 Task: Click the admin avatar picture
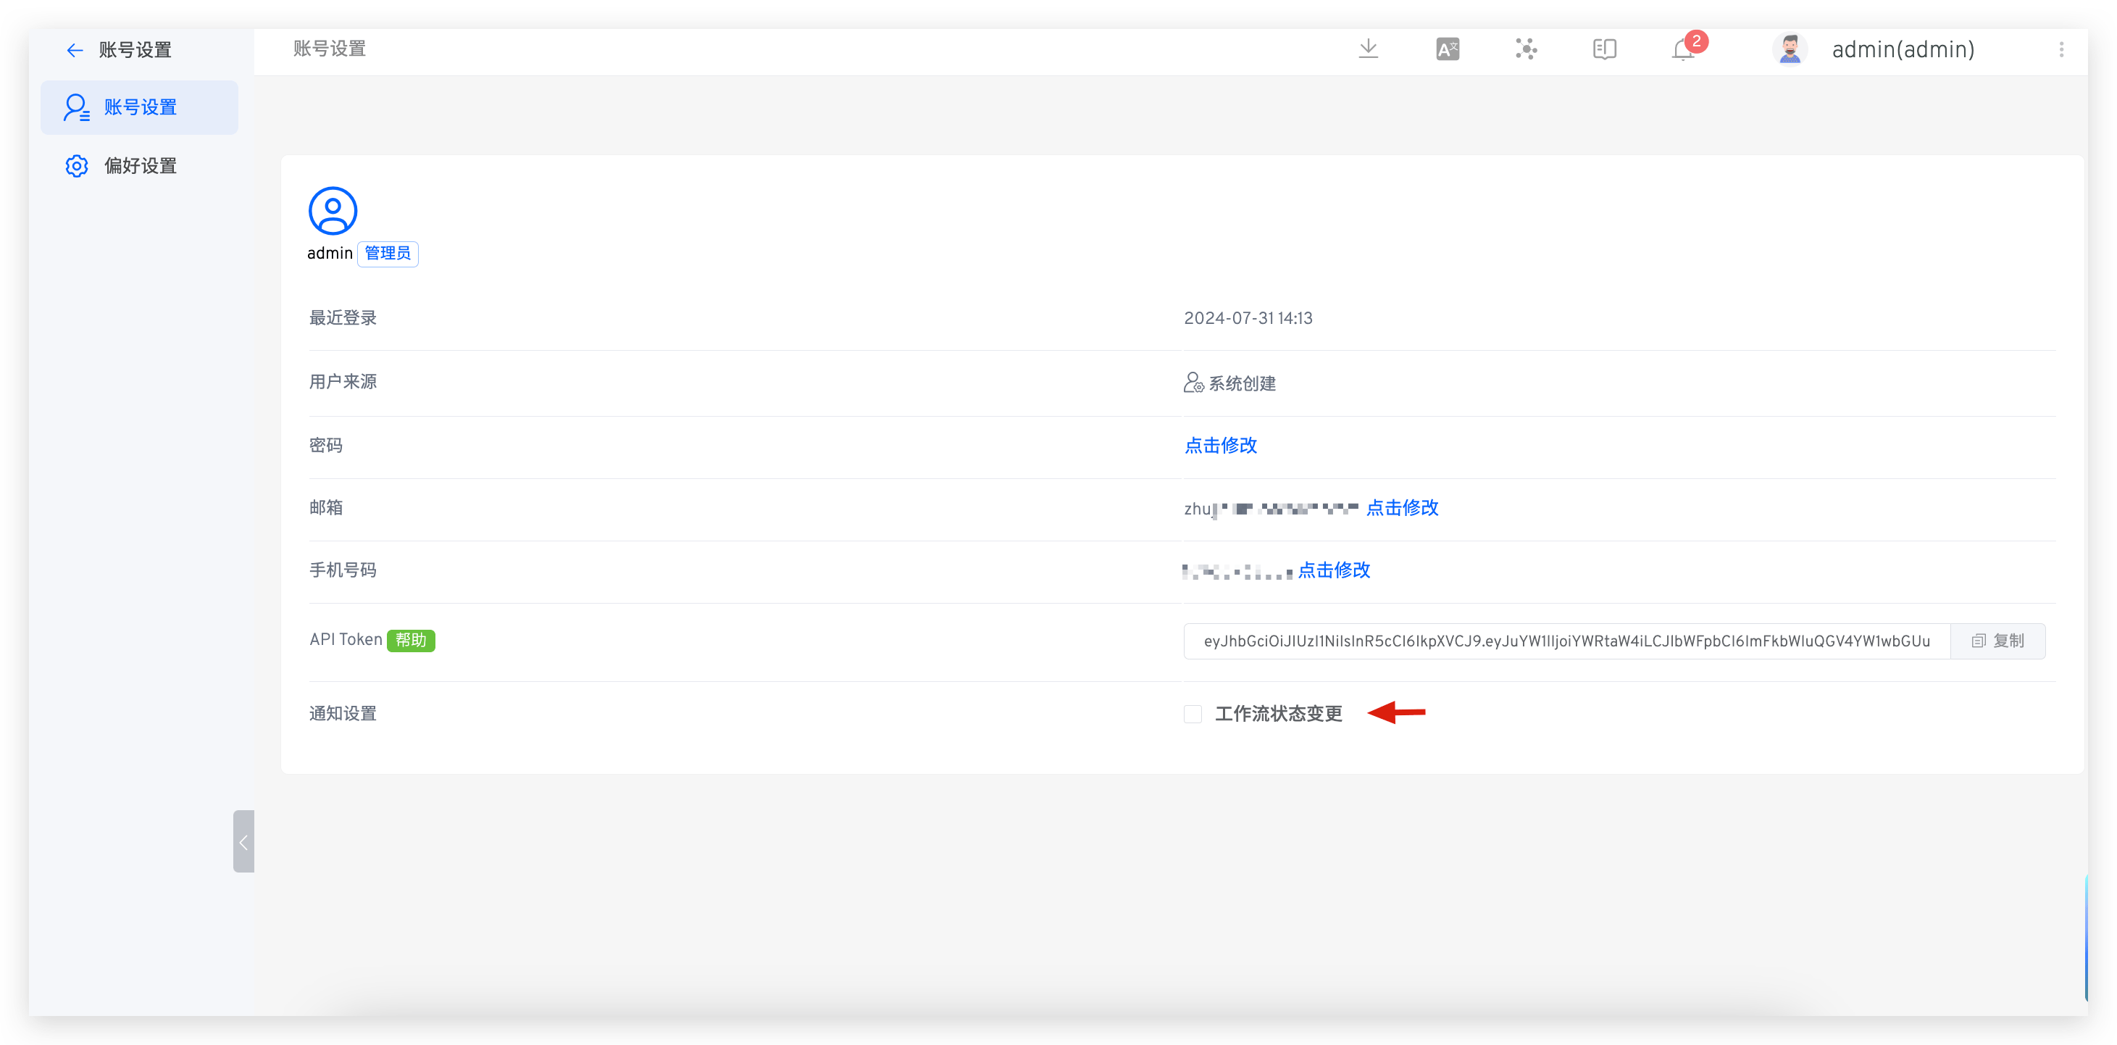click(1789, 49)
